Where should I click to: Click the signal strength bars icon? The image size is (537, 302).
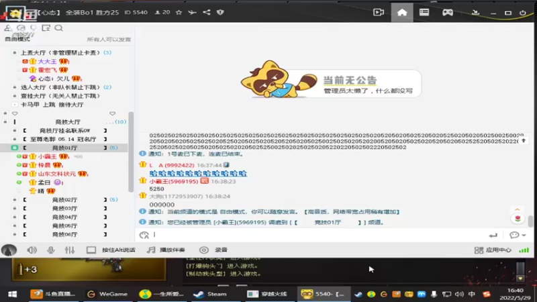pos(524,250)
